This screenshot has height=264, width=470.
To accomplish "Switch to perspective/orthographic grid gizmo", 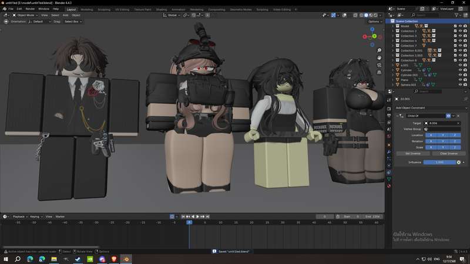I will coord(379,72).
